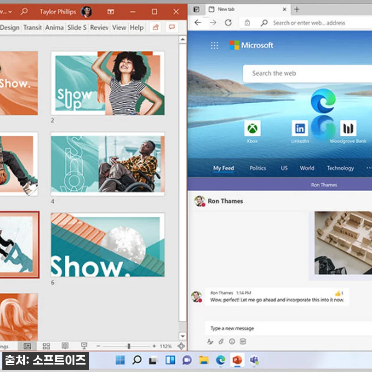Open the Transitions ribbon tab
The height and width of the screenshot is (372, 372).
[x=33, y=27]
